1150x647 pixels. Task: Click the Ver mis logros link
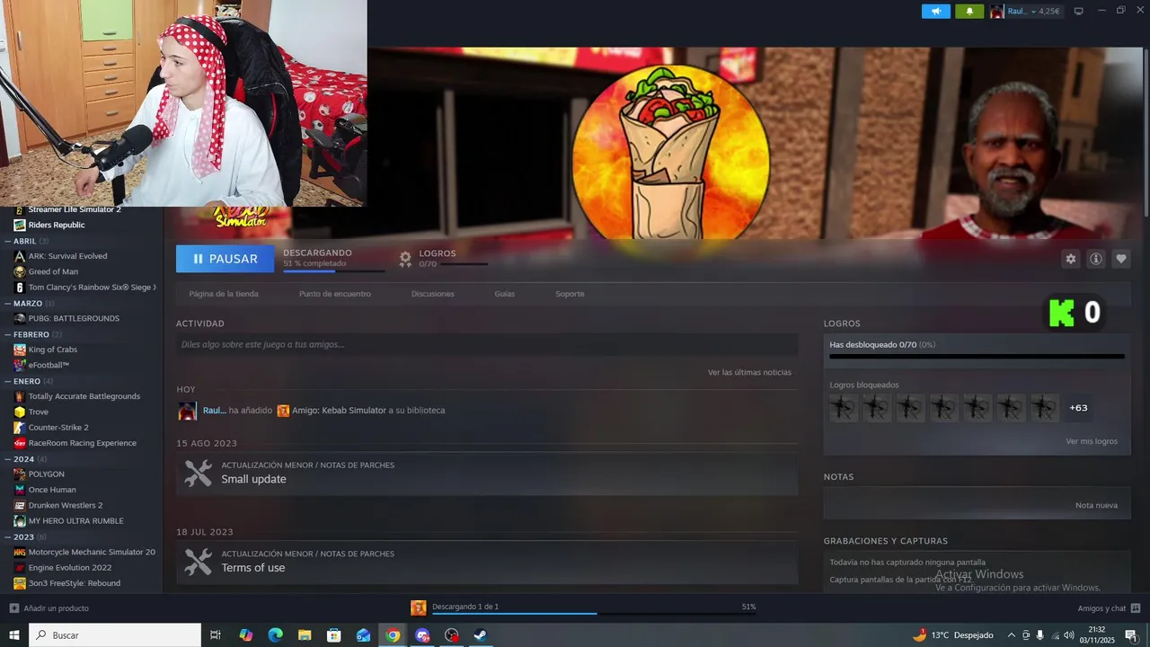click(x=1092, y=441)
